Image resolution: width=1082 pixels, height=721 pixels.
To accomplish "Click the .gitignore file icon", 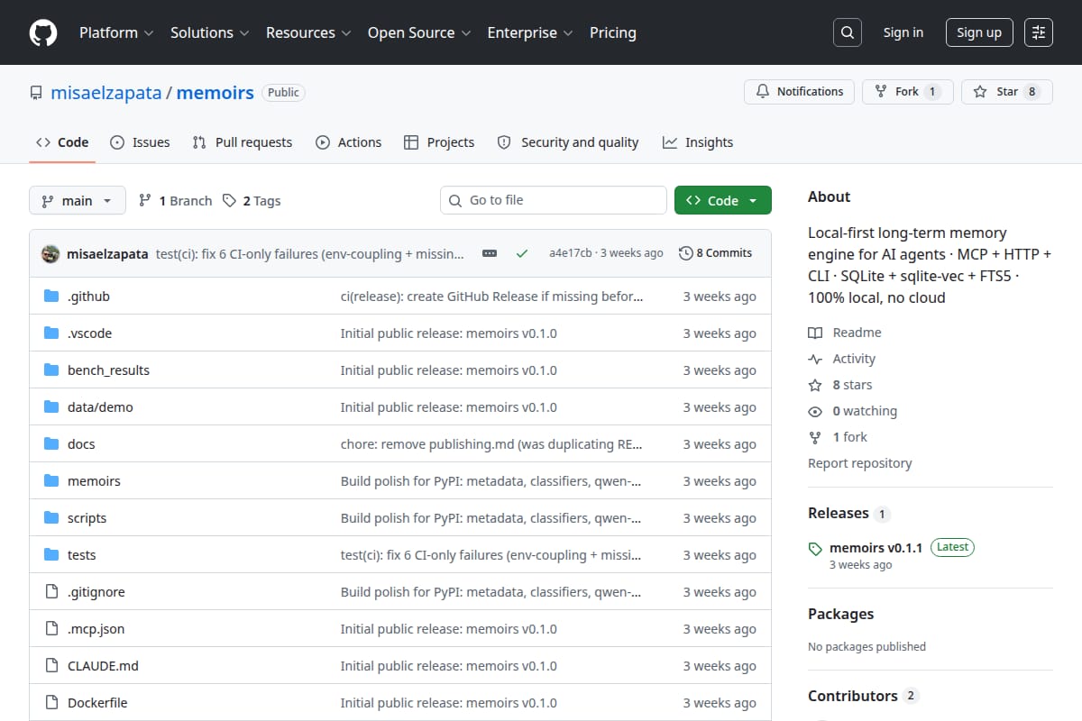I will tap(51, 591).
